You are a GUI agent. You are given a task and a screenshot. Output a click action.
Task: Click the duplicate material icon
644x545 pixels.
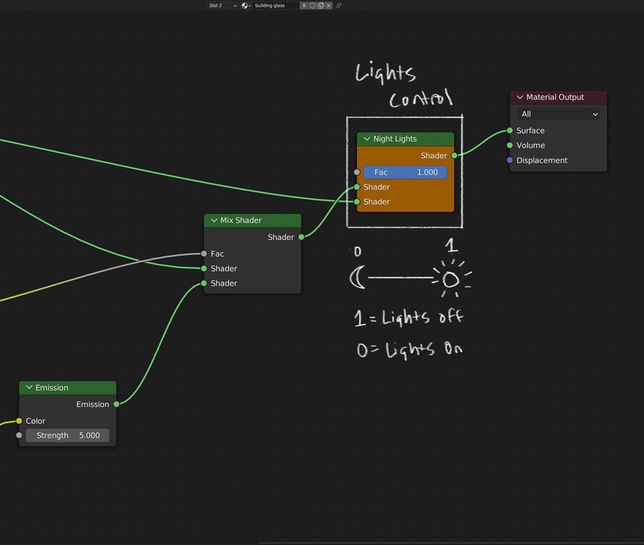point(321,5)
